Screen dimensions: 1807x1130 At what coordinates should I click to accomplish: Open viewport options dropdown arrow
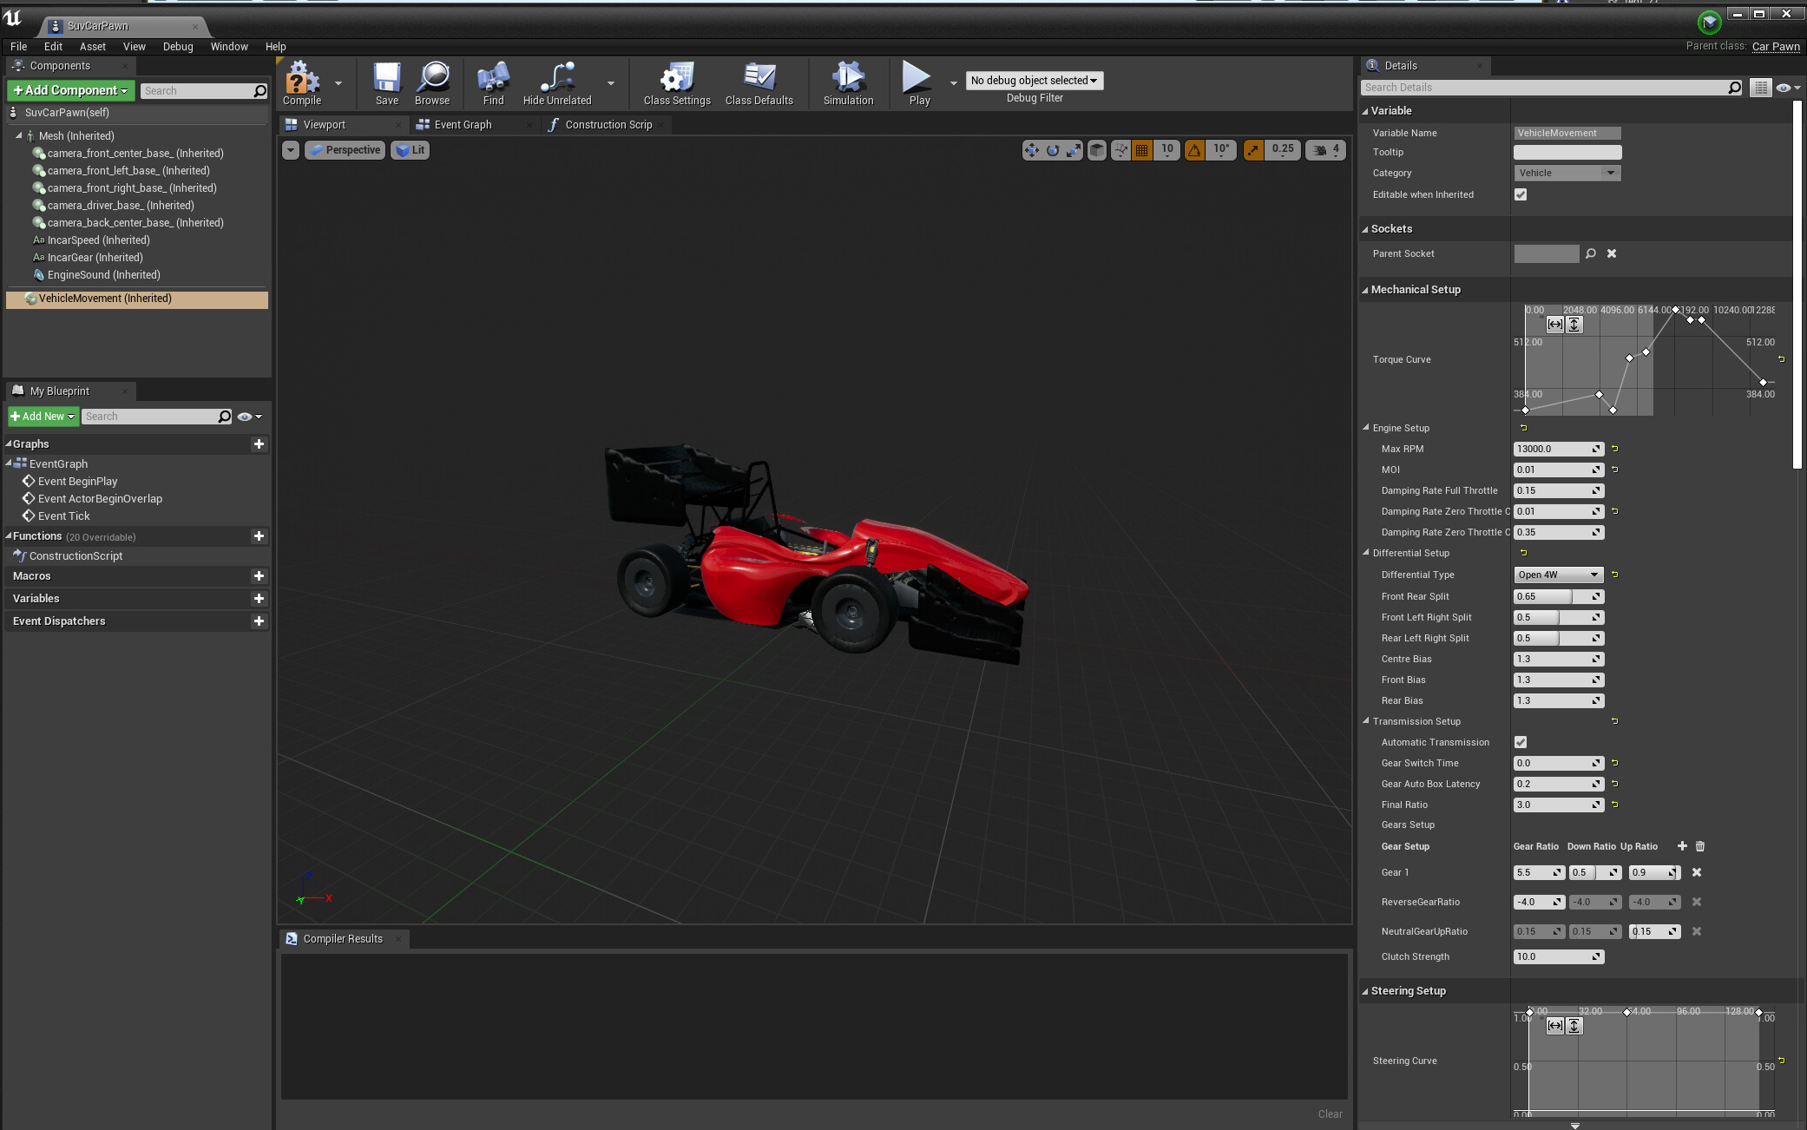click(291, 150)
